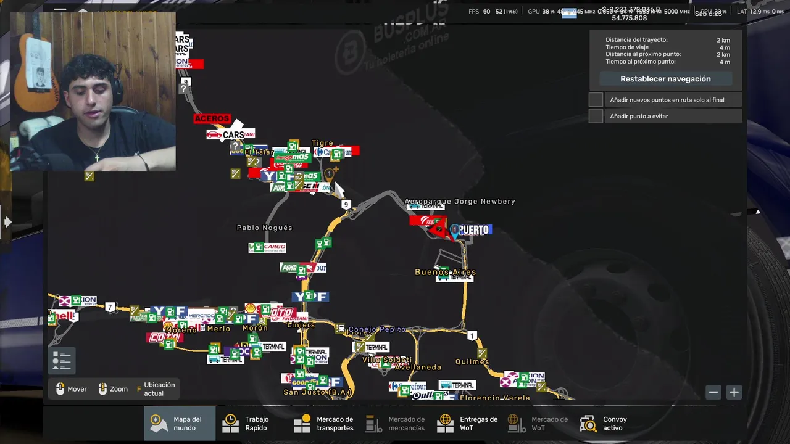Open the Mercado de mercancías tab
The image size is (790, 444).
395,424
